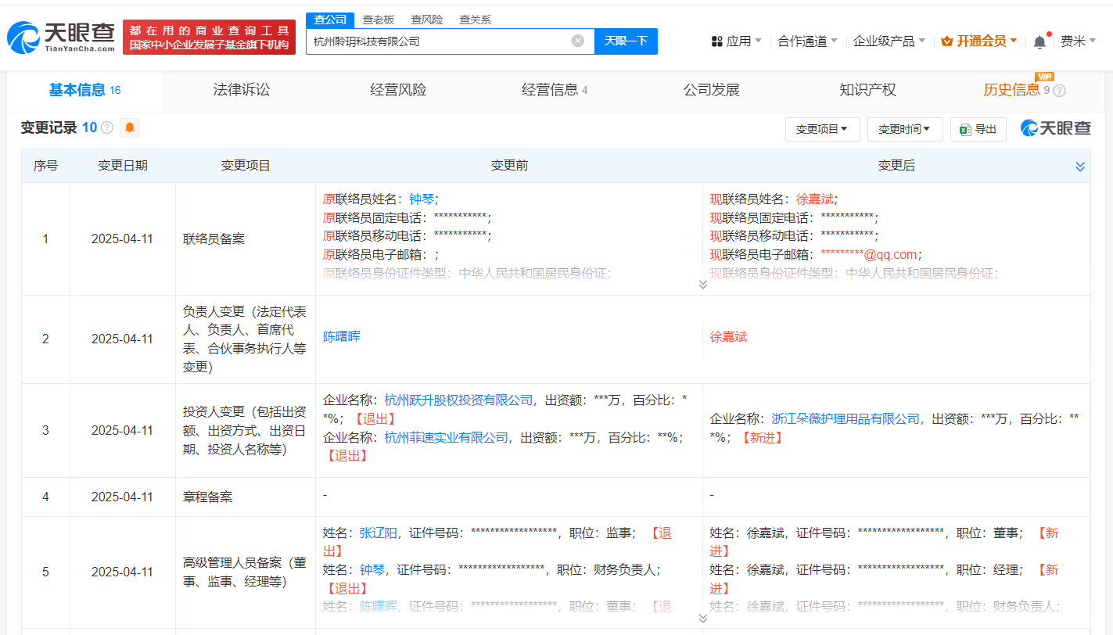Open the 法律诉讼 tab

click(x=242, y=91)
